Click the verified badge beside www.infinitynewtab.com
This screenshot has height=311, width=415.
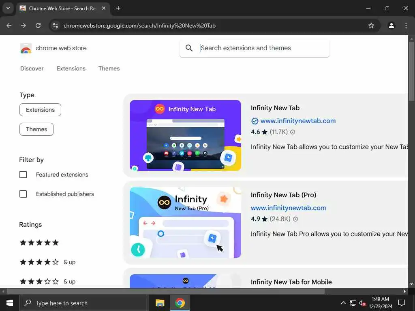(255, 121)
